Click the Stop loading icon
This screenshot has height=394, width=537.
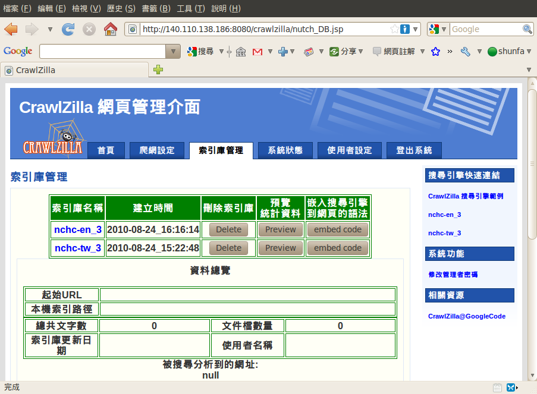[89, 29]
